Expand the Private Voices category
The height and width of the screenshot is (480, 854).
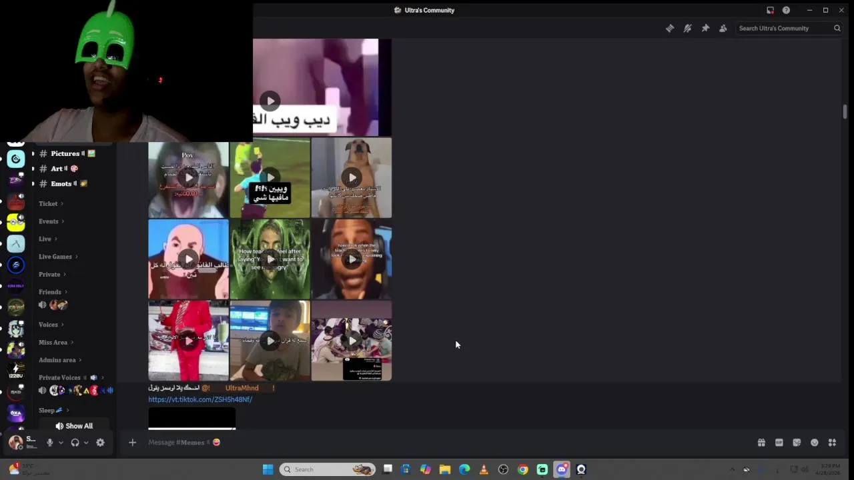click(71, 377)
